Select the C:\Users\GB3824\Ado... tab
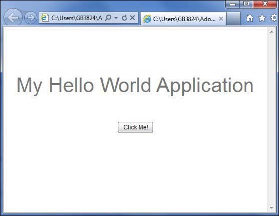The height and width of the screenshot is (216, 279). 183,19
